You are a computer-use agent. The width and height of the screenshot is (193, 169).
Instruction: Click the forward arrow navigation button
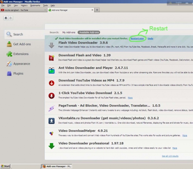point(11,18)
